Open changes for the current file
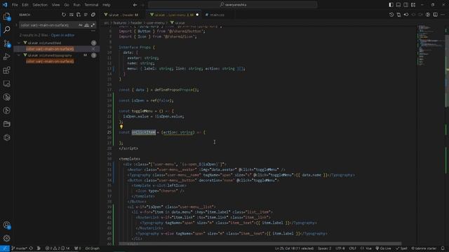The width and height of the screenshot is (449, 252). [x=398, y=15]
